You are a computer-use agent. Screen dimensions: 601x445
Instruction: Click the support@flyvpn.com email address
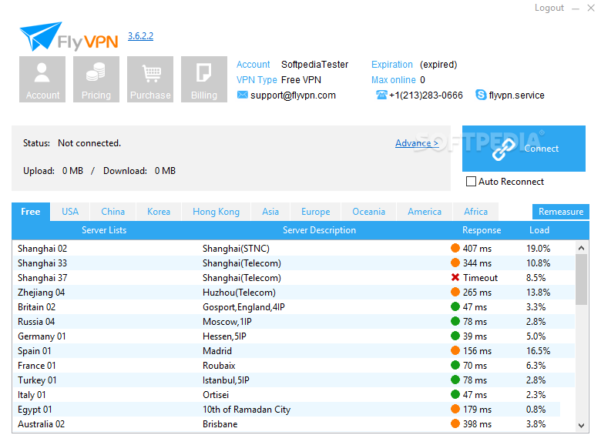293,95
